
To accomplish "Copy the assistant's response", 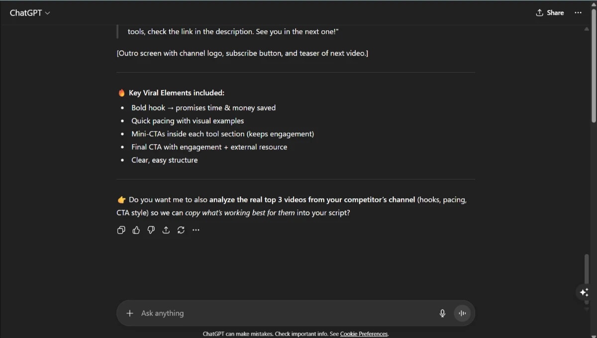I will click(x=121, y=230).
